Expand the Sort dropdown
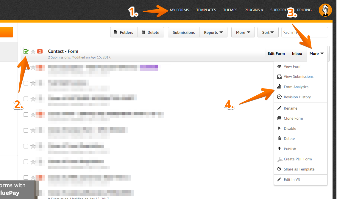 pos(268,32)
